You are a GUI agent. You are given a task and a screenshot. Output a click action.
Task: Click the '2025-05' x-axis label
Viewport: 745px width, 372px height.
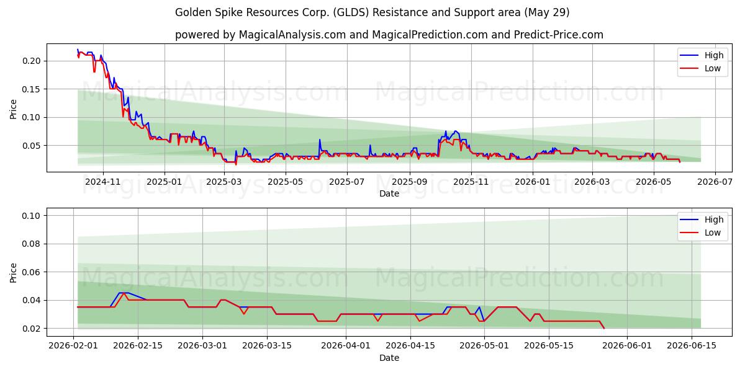[x=286, y=182]
